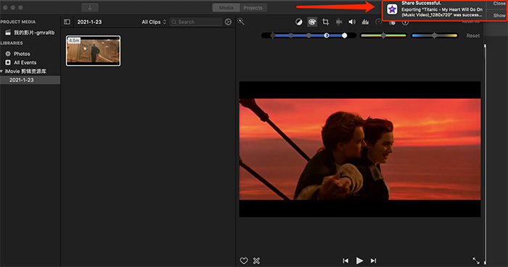
Task: Click the 2021-1-23 browser heading
Action: [89, 22]
